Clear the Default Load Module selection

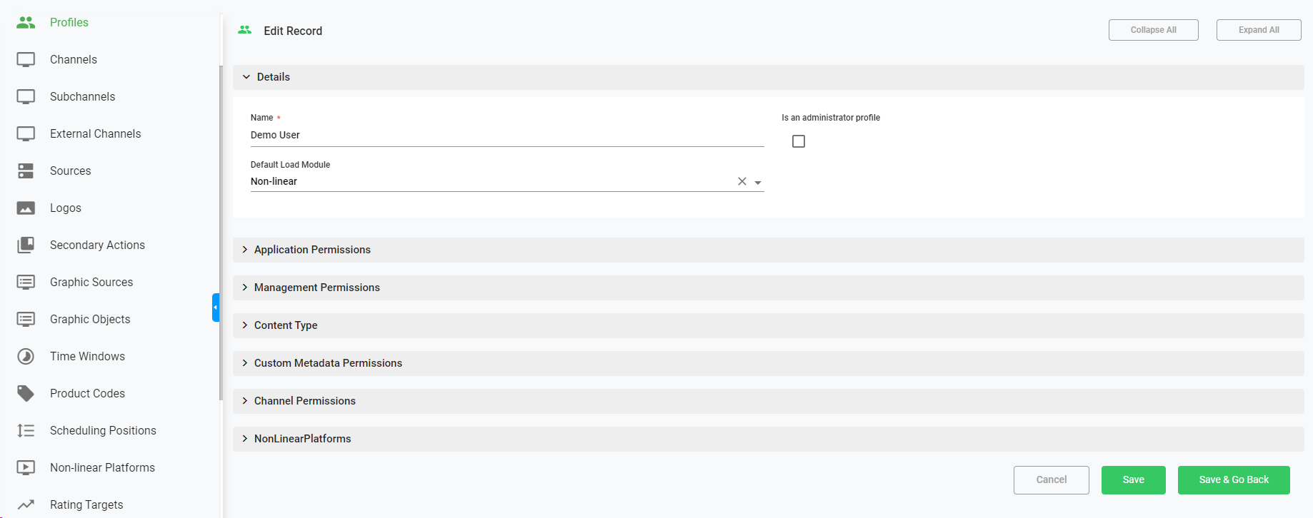pyautogui.click(x=742, y=182)
